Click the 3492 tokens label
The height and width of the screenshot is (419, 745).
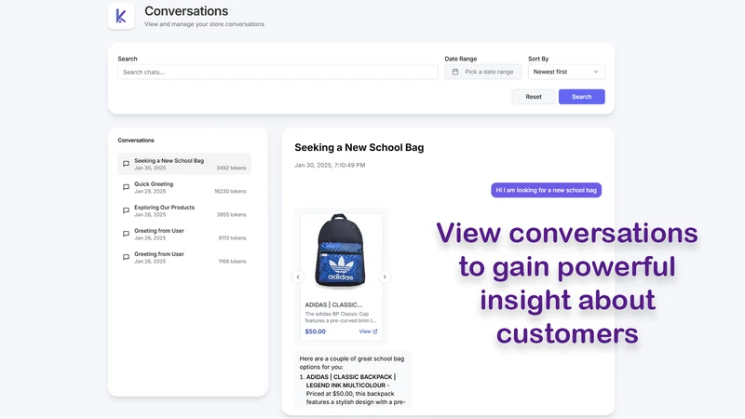click(231, 168)
